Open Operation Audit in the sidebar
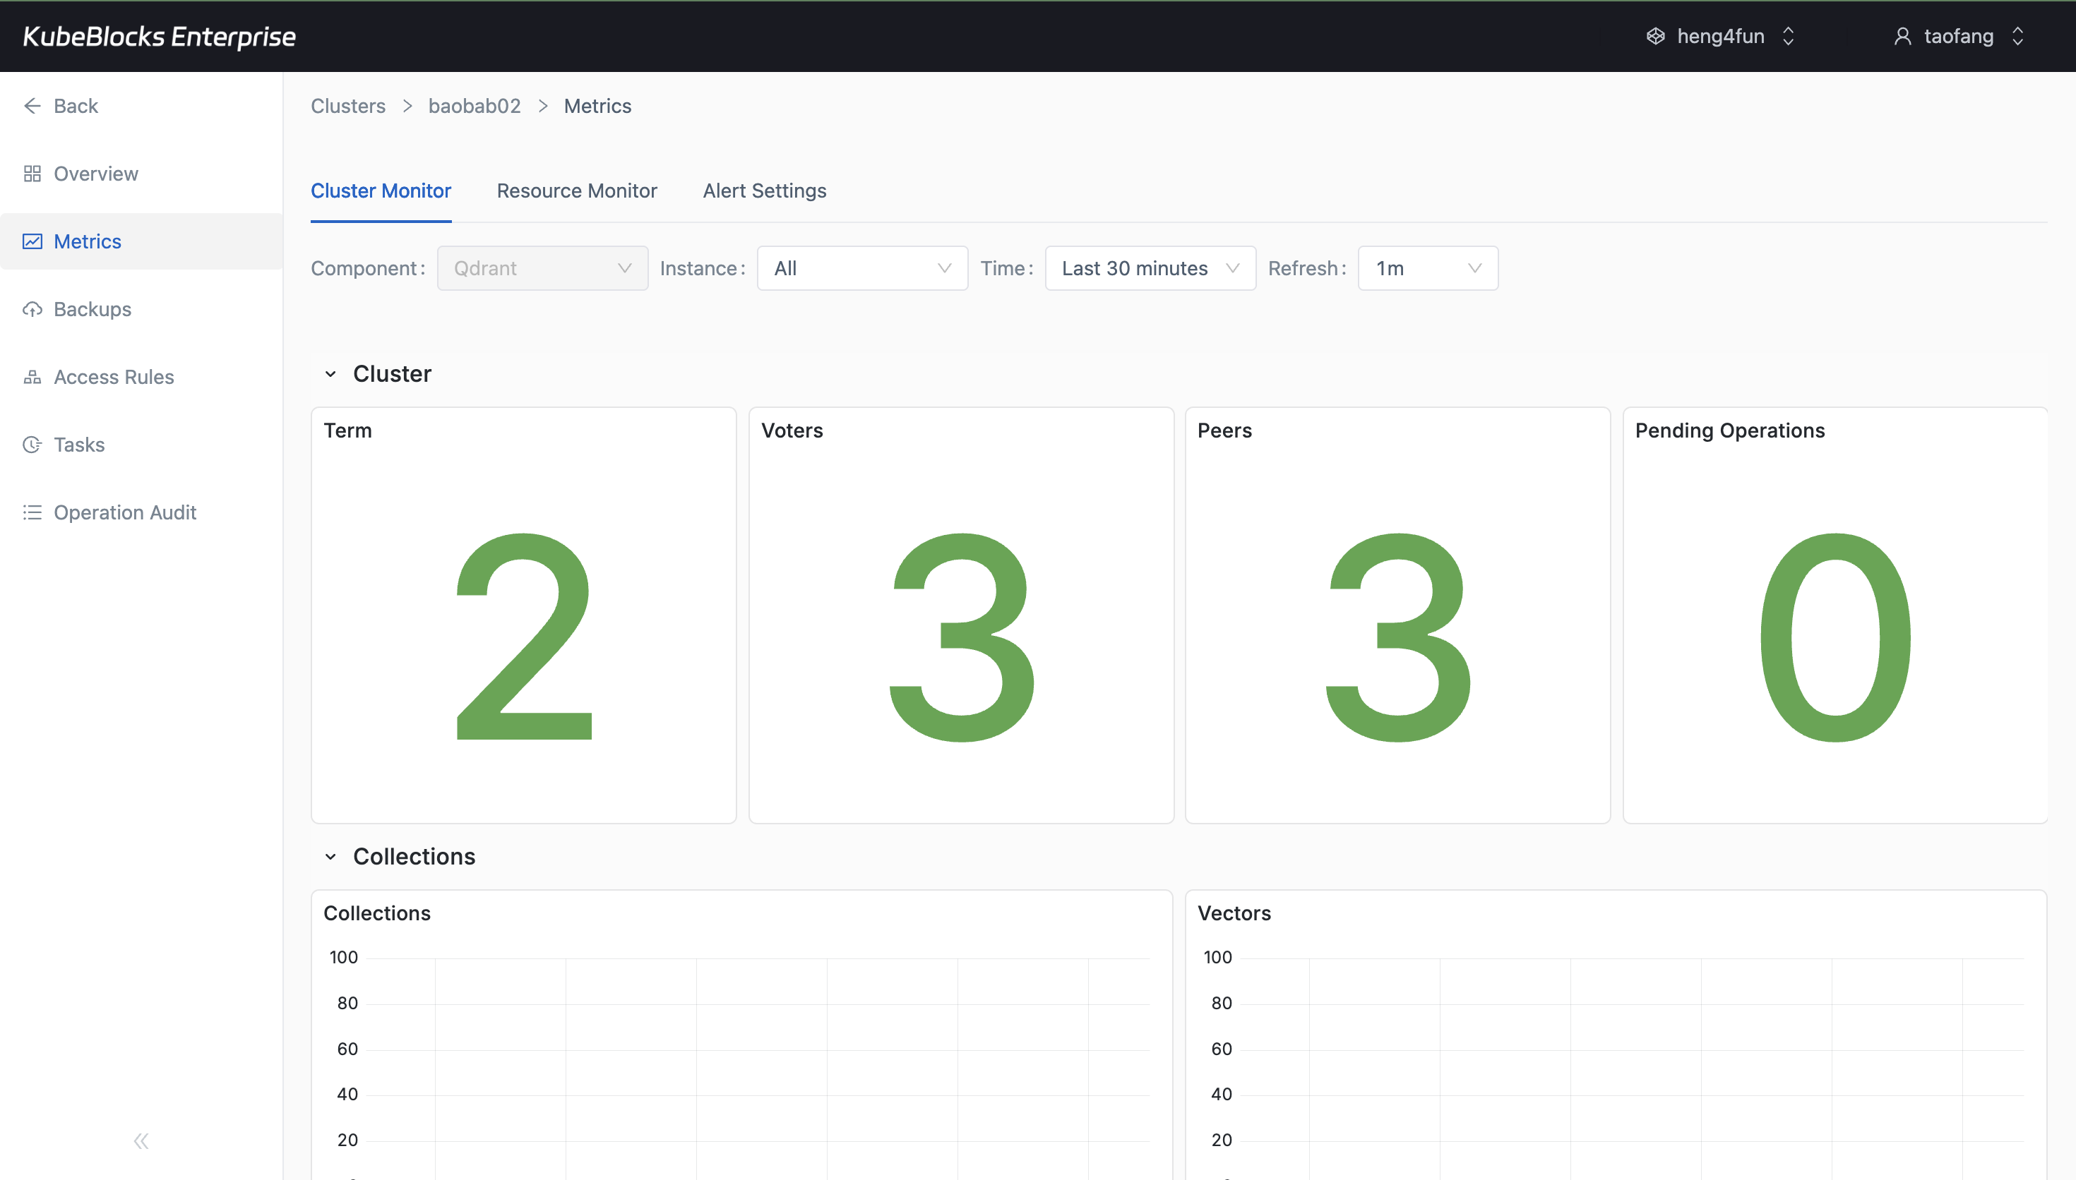 tap(141, 512)
